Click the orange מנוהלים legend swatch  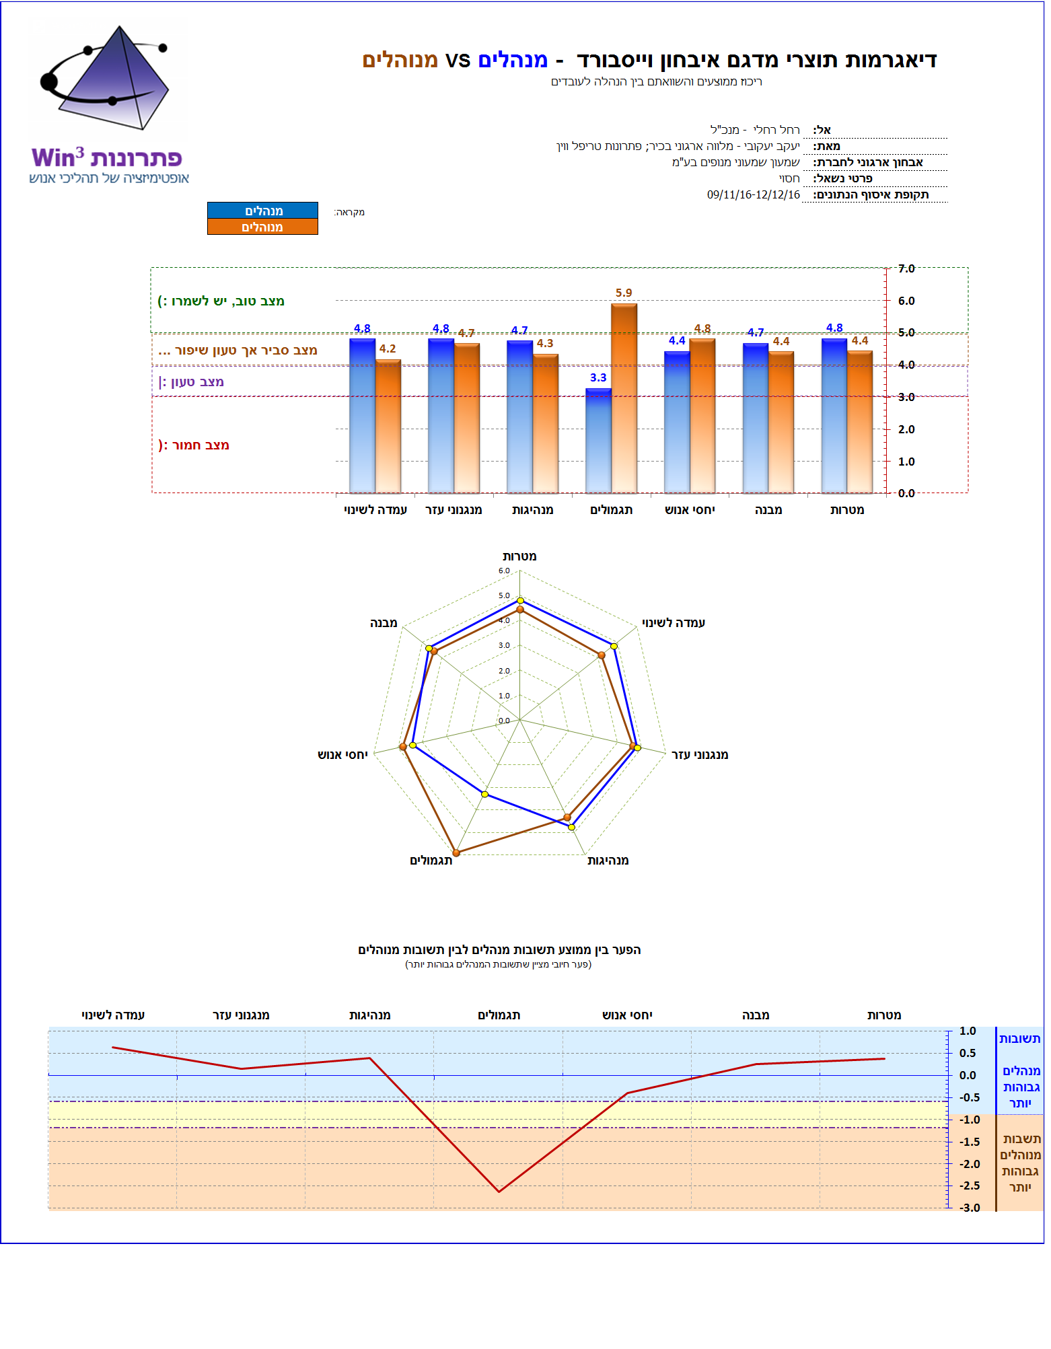(x=262, y=227)
